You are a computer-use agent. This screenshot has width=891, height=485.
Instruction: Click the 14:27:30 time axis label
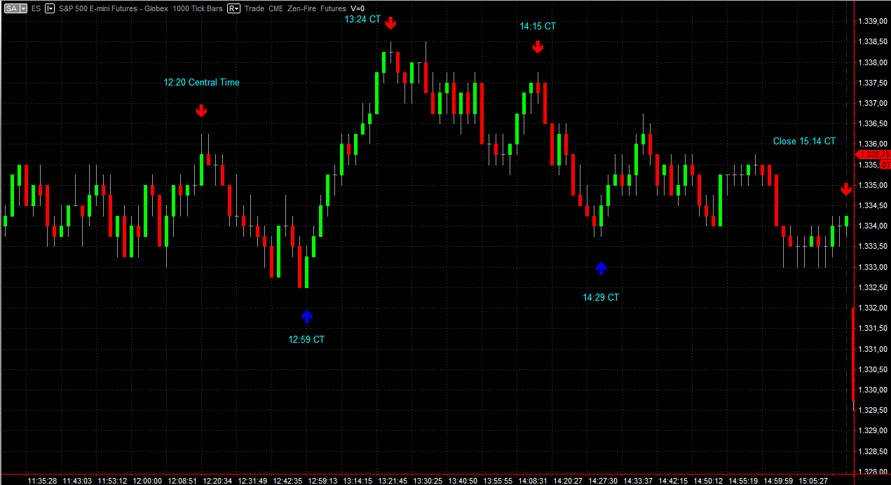[x=603, y=481]
